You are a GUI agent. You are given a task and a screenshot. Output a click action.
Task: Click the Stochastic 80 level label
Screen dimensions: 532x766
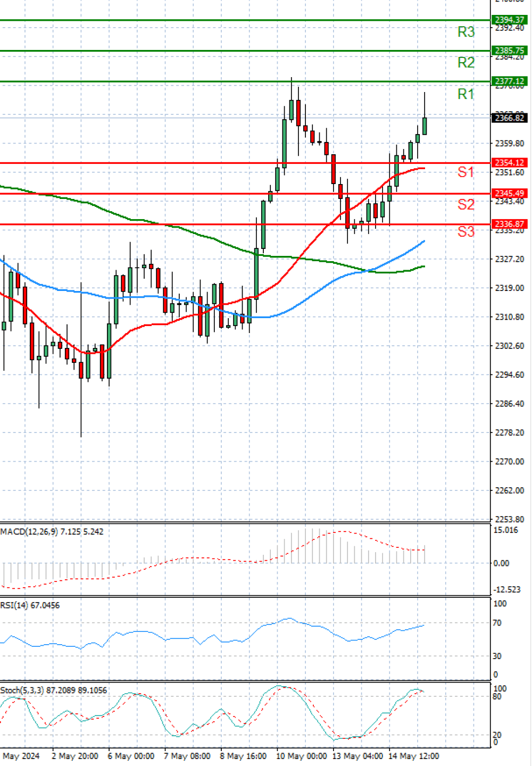pos(497,697)
